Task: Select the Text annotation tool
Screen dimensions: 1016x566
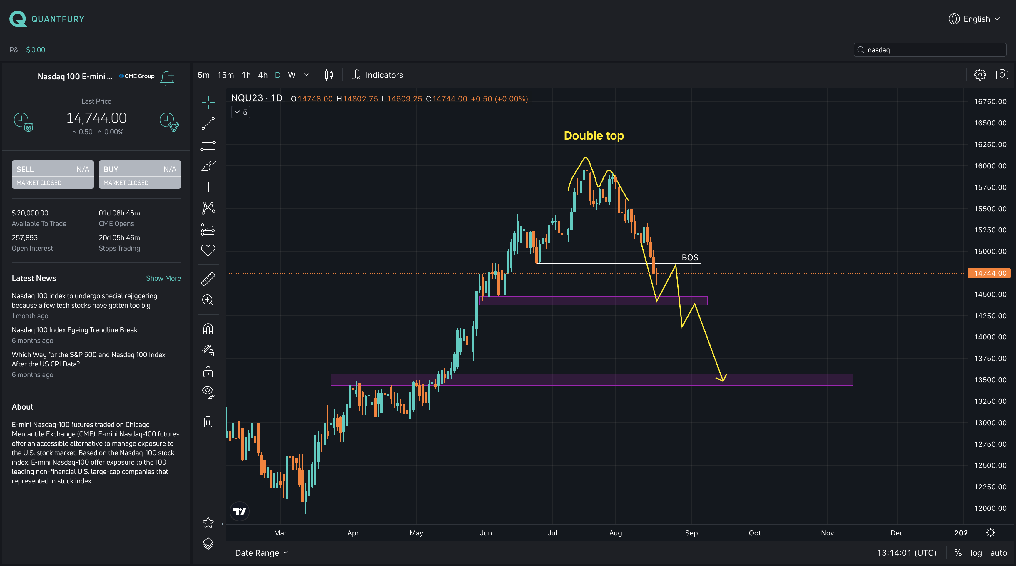Action: pyautogui.click(x=208, y=187)
